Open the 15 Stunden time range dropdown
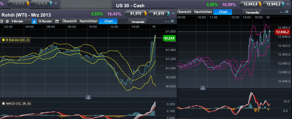This screenshot has width=292, height=119. pyautogui.click(x=45, y=21)
